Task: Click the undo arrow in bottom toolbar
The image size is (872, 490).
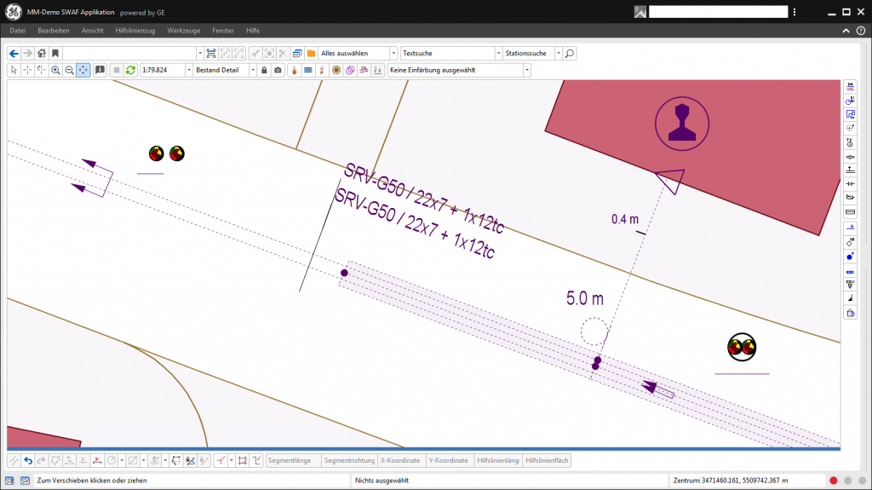Action: 28,460
